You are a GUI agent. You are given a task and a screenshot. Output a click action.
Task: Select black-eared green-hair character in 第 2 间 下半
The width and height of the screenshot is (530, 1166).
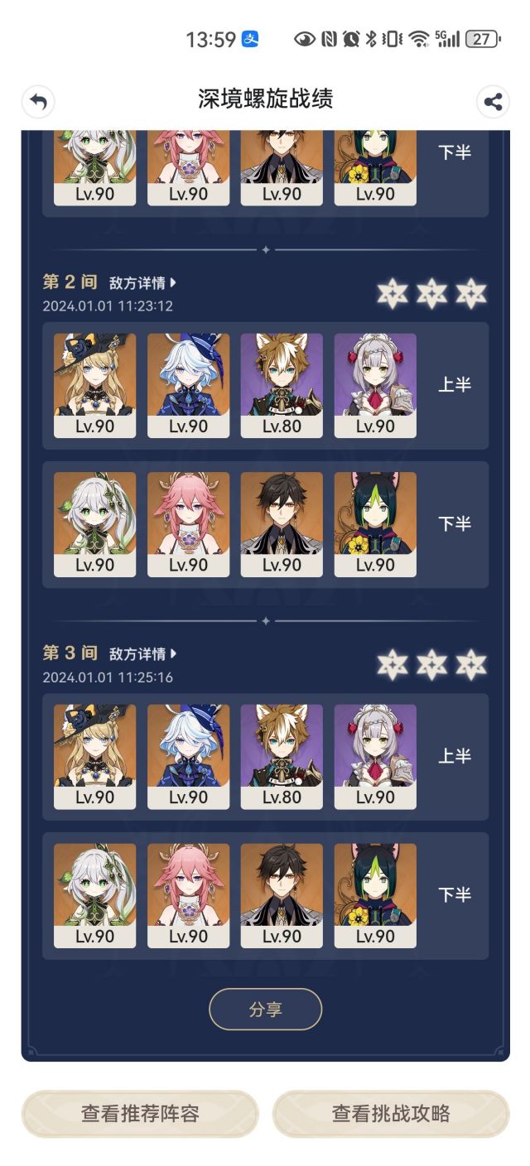point(375,525)
